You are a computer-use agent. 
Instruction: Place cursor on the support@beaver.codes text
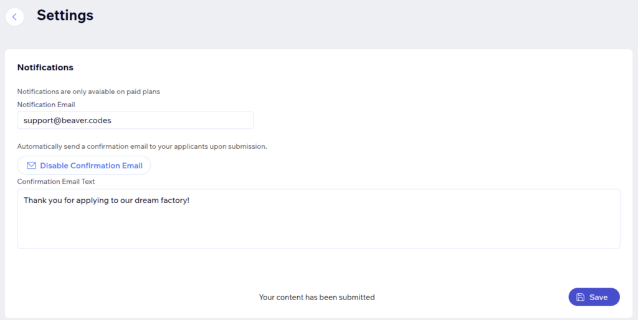pyautogui.click(x=67, y=120)
